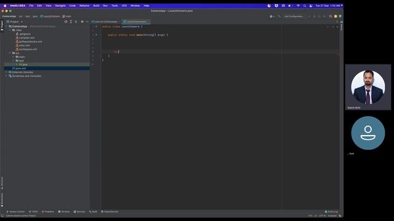Screen dimensions: 394x221
Task: Open the Build tool window tab
Action: (93, 212)
